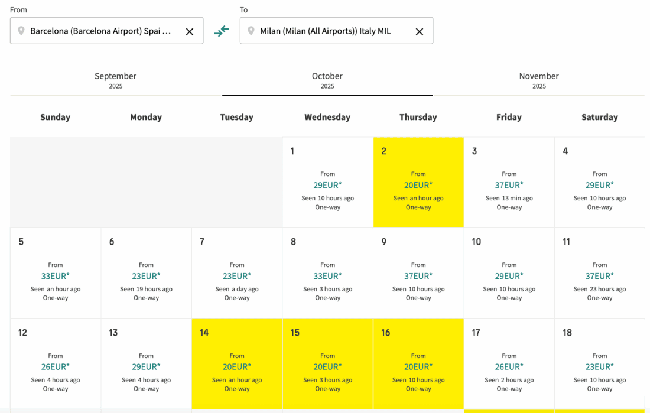Screen dimensions: 650x413
Task: Clear the Barcelona origin field
Action: click(190, 32)
